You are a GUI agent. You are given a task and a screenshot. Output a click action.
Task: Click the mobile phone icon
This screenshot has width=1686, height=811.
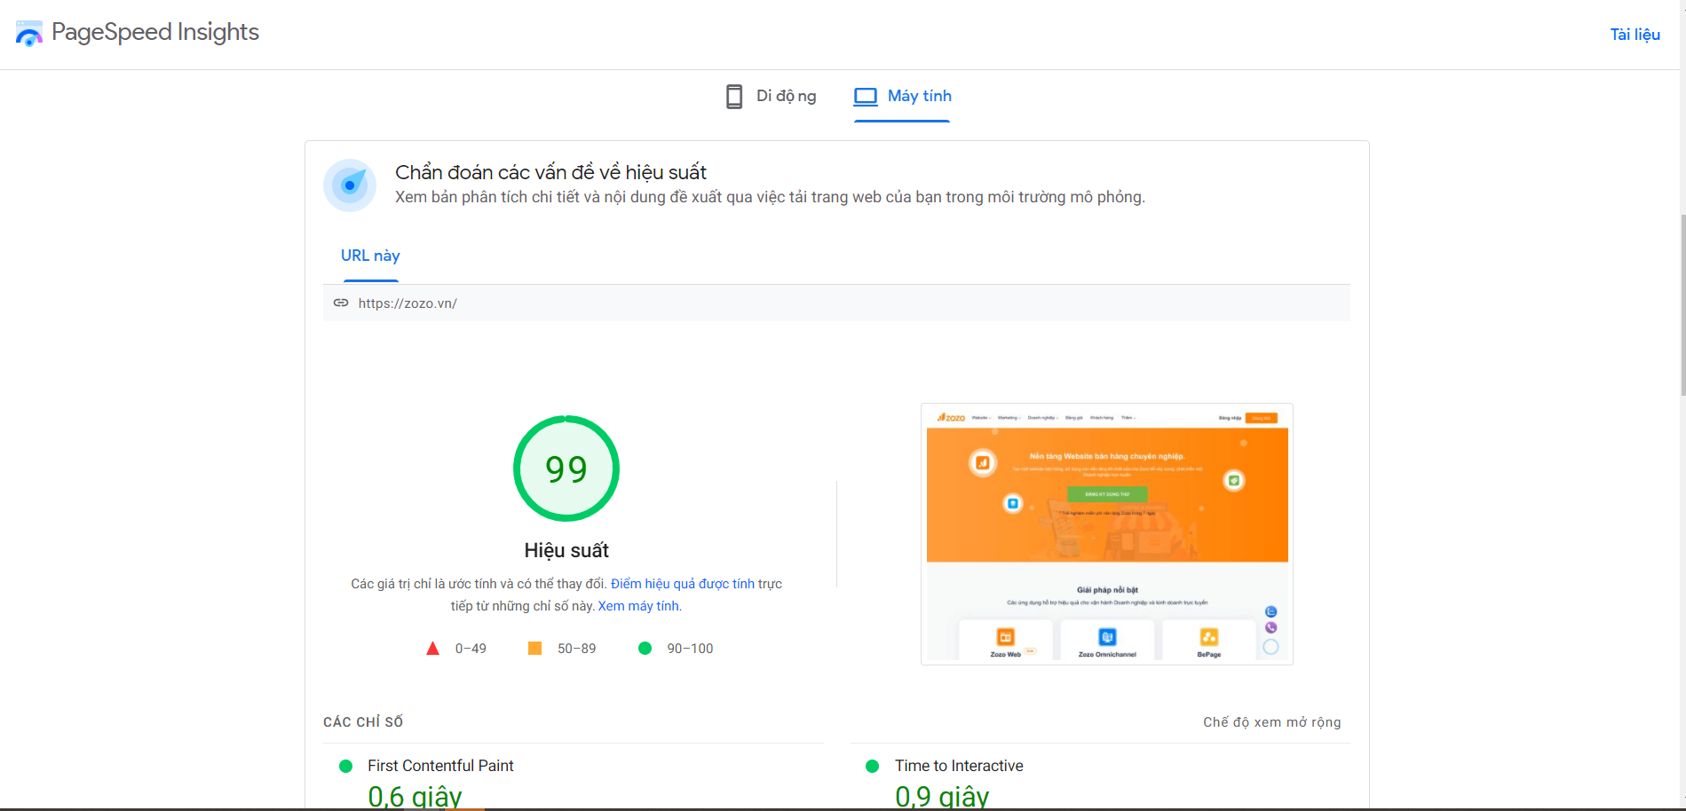coord(734,96)
